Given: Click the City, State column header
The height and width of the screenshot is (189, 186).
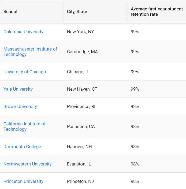Looking at the screenshot, I should [x=77, y=11].
